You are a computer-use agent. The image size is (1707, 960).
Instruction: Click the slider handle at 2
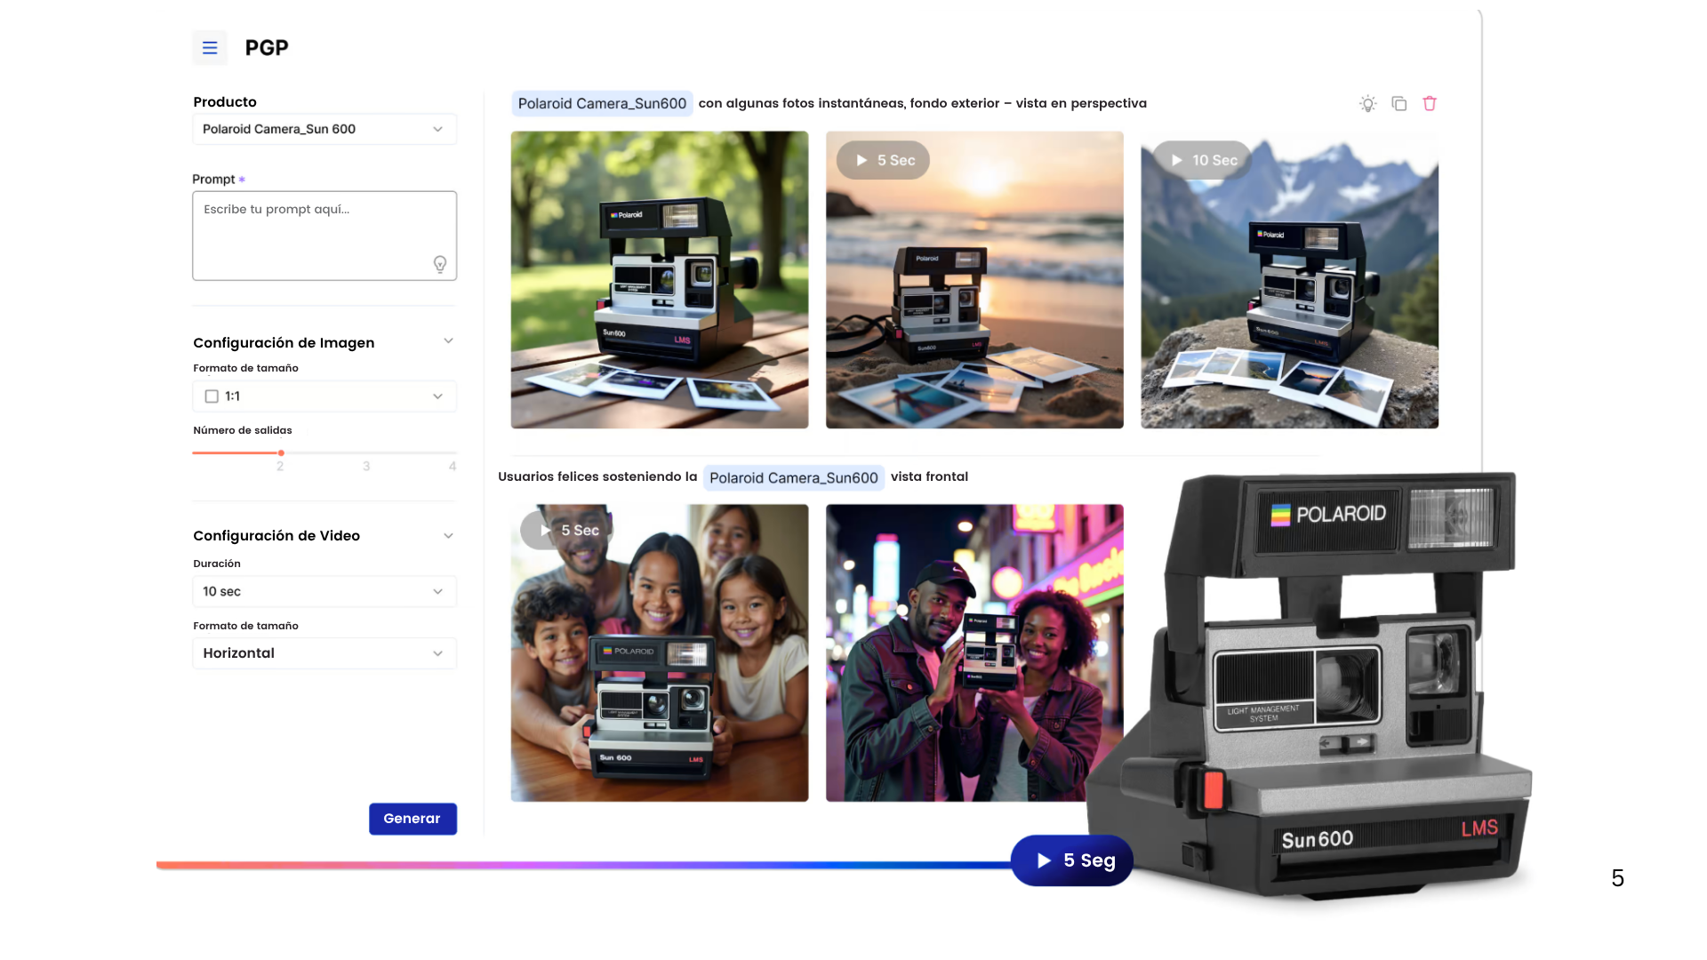281,453
